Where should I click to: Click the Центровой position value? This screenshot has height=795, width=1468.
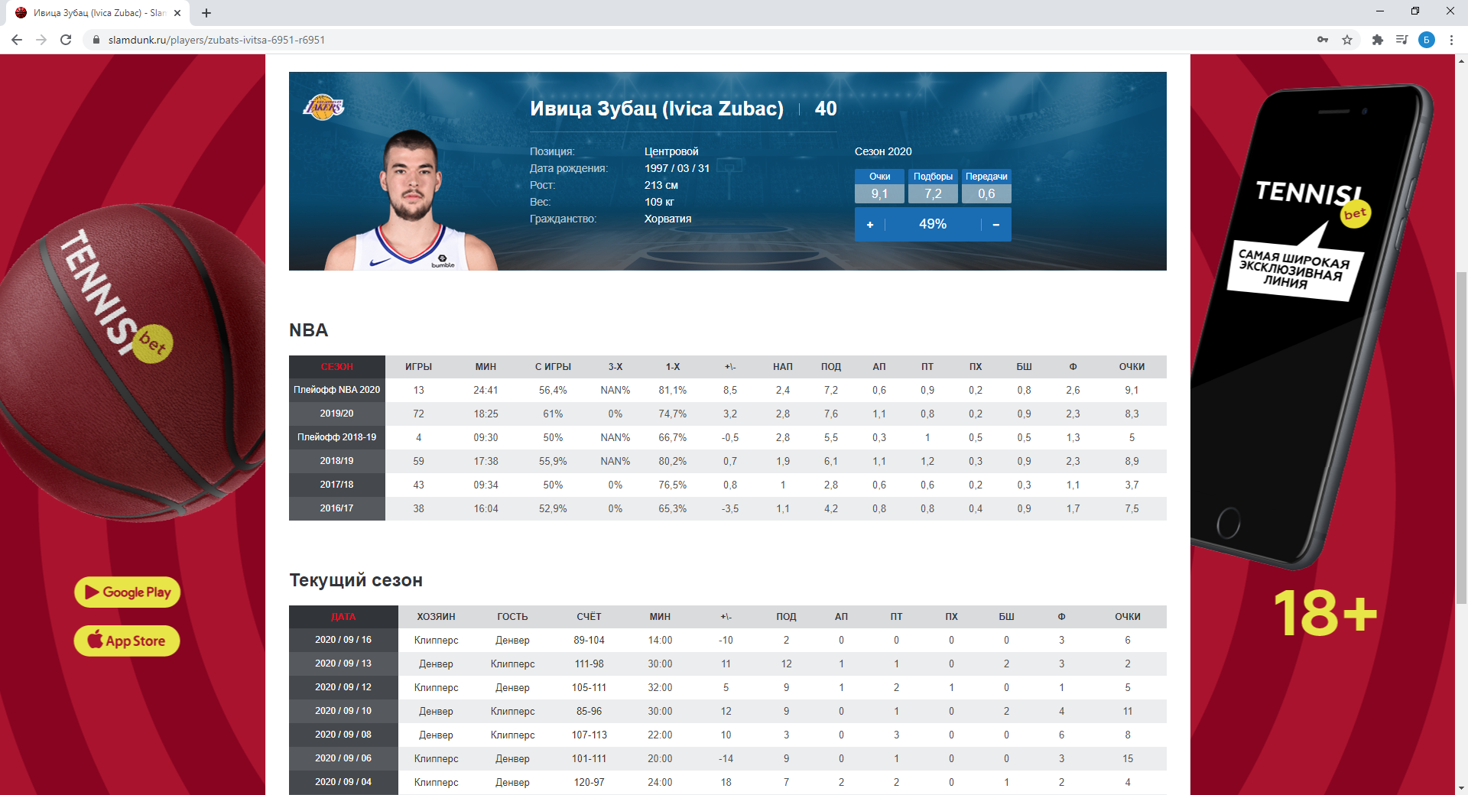pos(671,151)
